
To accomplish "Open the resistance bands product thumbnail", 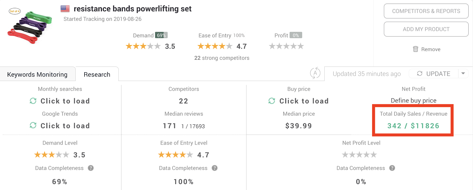I will (30, 27).
